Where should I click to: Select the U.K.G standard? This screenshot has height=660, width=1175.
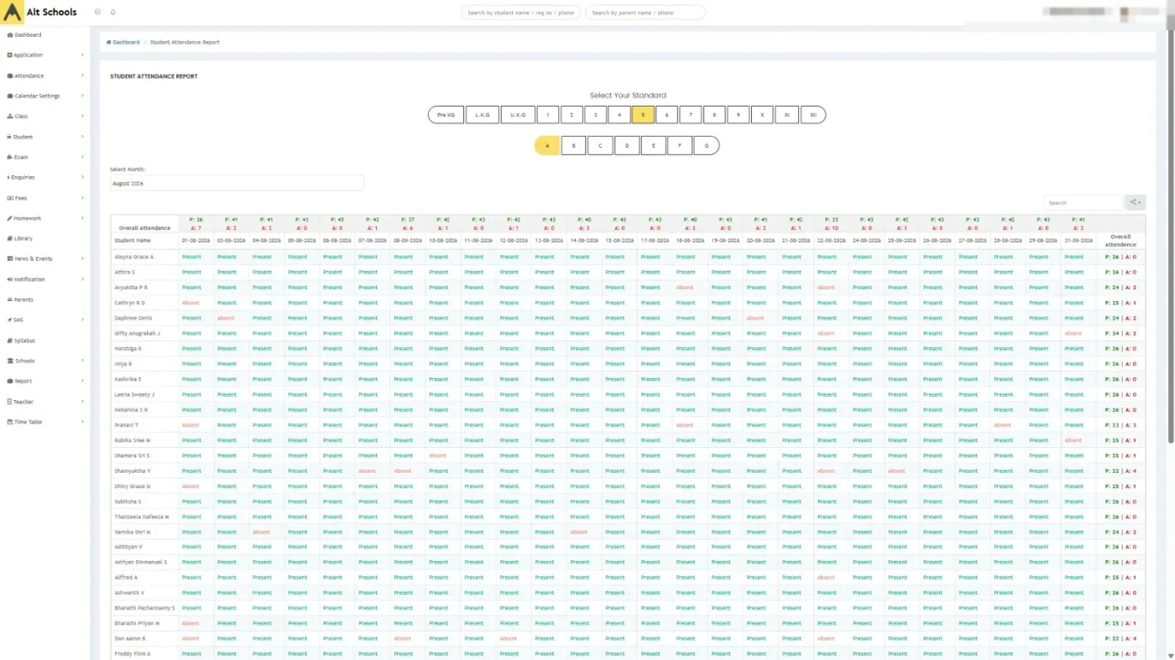click(x=519, y=115)
